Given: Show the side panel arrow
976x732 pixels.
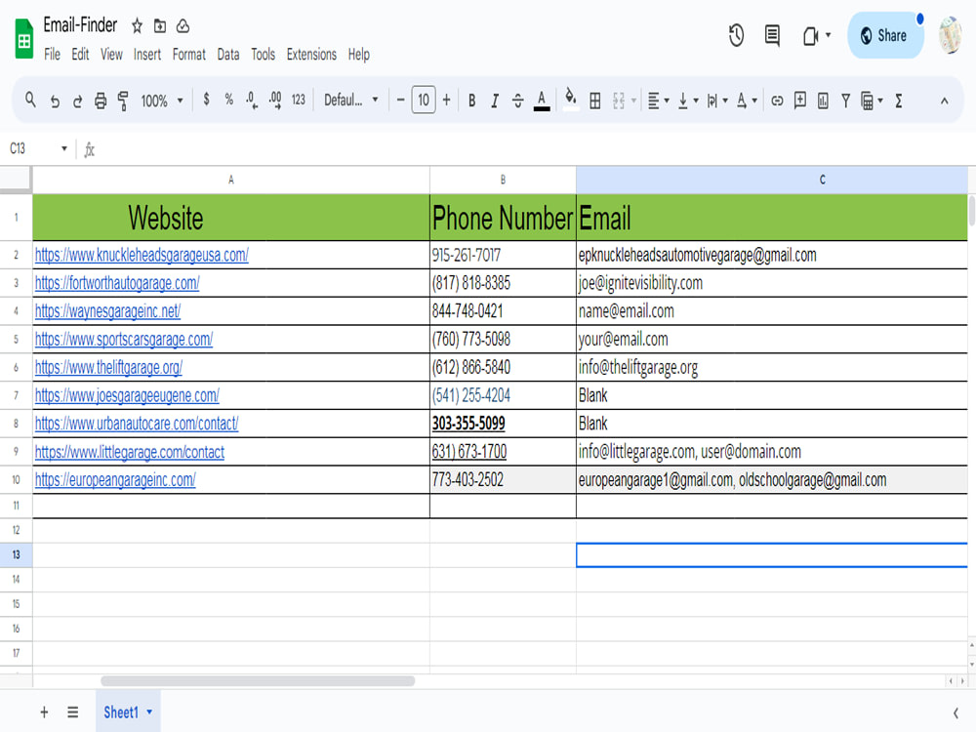Looking at the screenshot, I should (956, 713).
